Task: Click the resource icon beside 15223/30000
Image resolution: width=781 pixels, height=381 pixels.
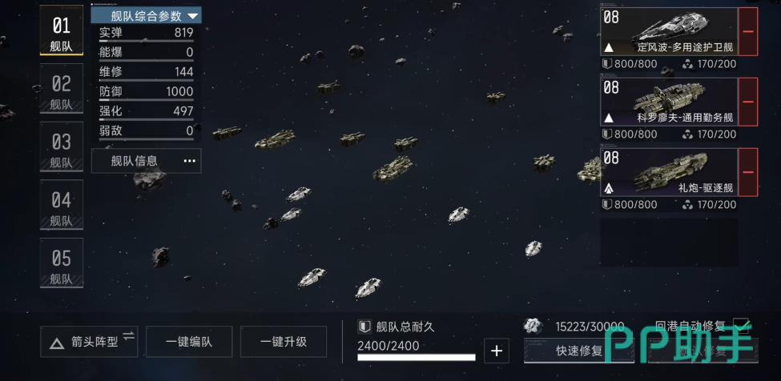Action: coord(533,327)
